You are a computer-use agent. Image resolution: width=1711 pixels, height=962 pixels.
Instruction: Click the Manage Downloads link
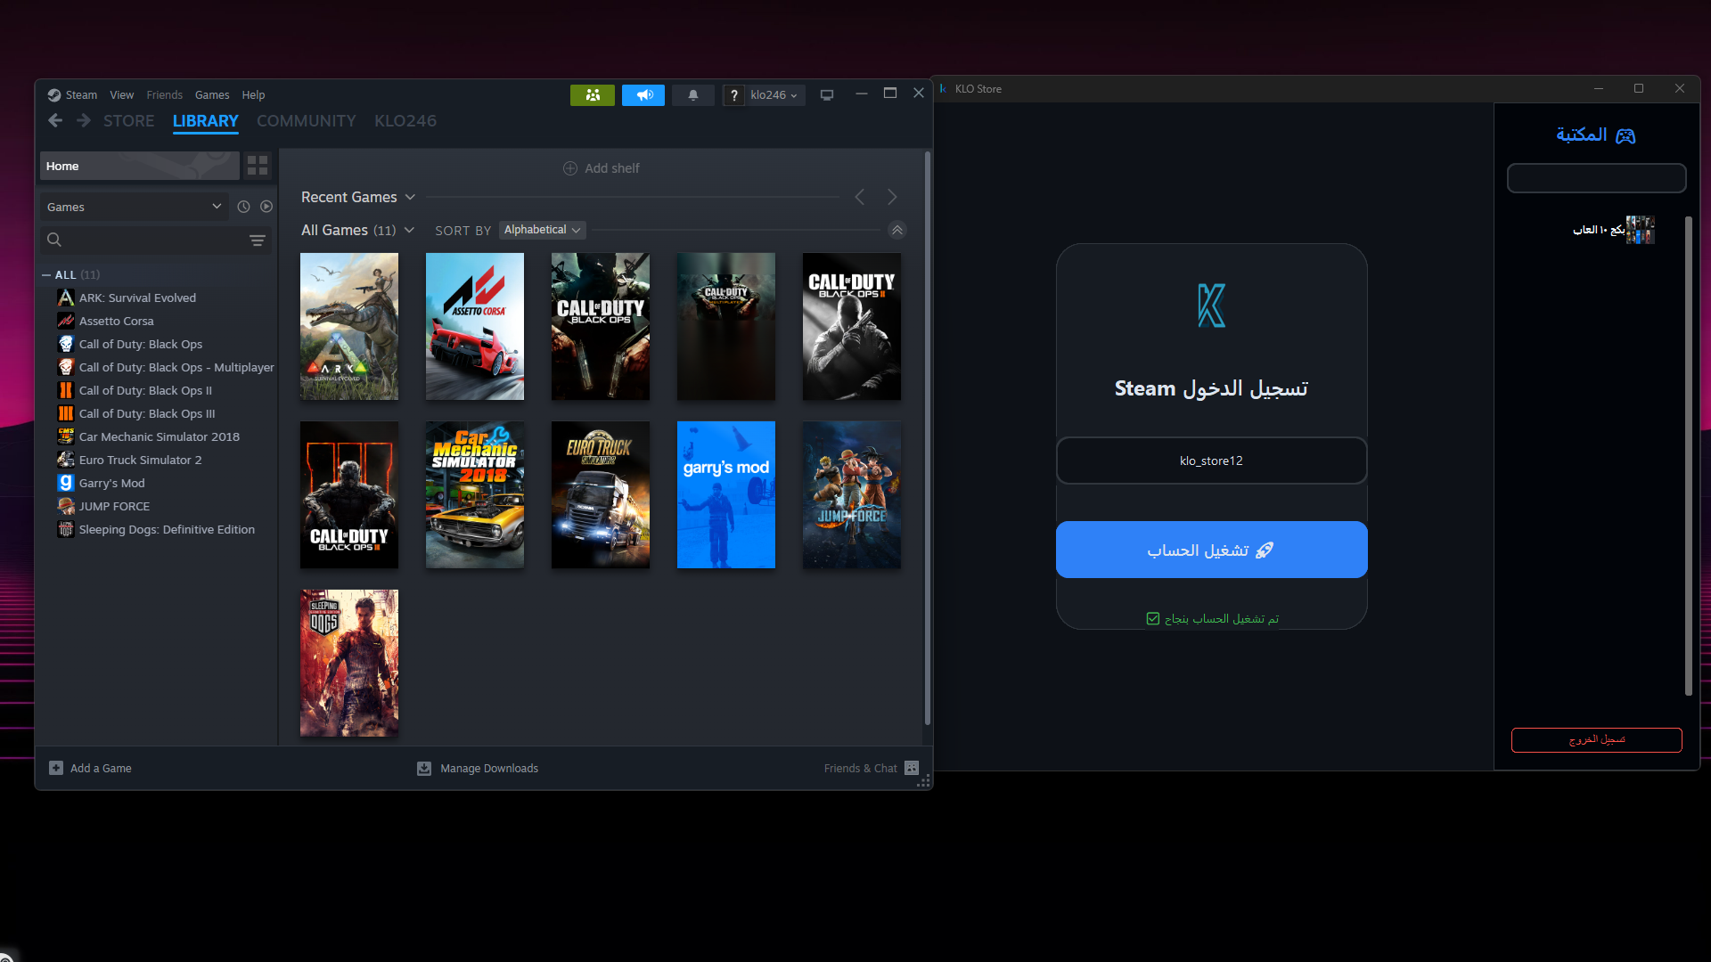coord(489,768)
